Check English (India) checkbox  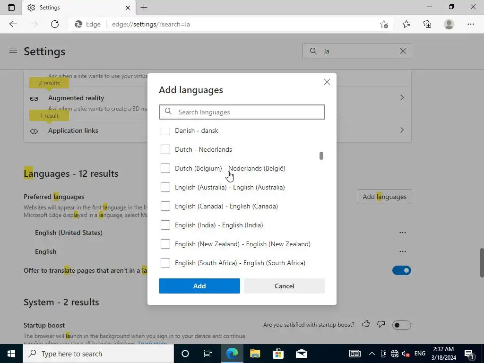click(165, 225)
